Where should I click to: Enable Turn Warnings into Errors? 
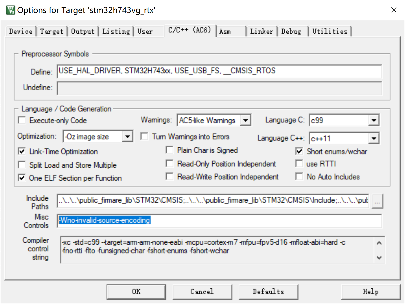click(144, 136)
